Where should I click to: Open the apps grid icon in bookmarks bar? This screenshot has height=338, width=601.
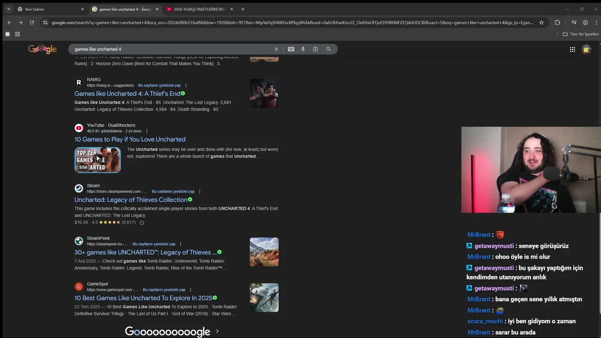click(17, 34)
